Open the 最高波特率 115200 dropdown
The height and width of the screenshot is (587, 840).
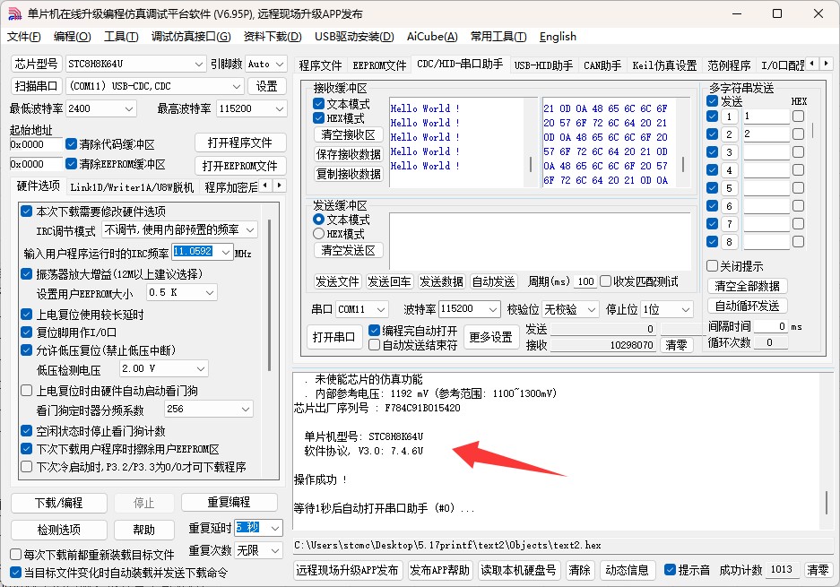279,108
